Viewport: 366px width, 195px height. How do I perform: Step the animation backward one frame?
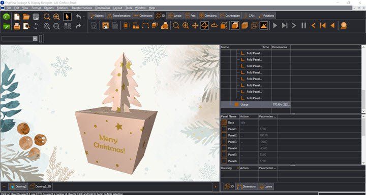pos(313,25)
